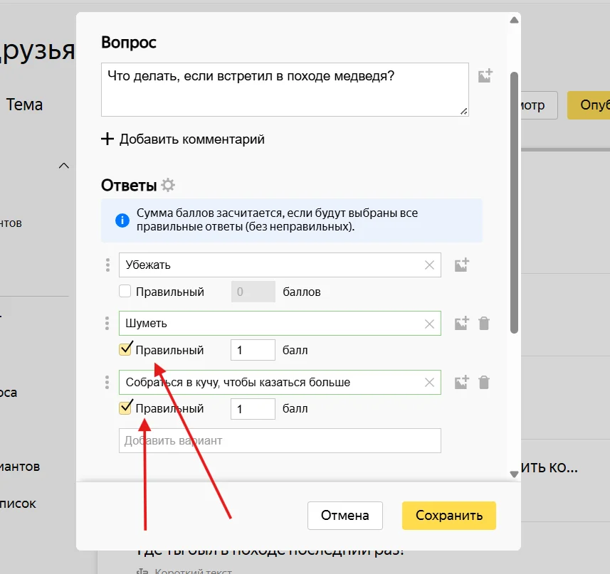Screen dimensions: 610x574
Task: Add image to the 'Шуметь' answer
Action: tap(462, 324)
